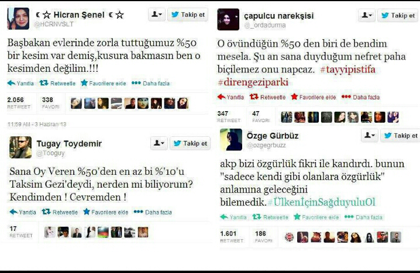Reply to Hicran Şenel's tweet via Yanıtla

click(20, 83)
